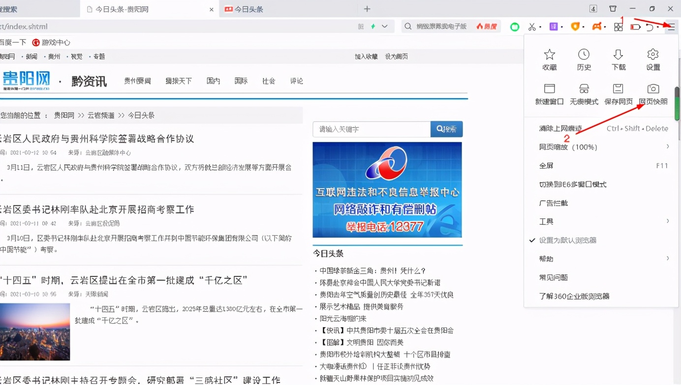Open sidebar link 展示艺术精品 提供美育服务
The height and width of the screenshot is (385, 681).
tap(361, 306)
